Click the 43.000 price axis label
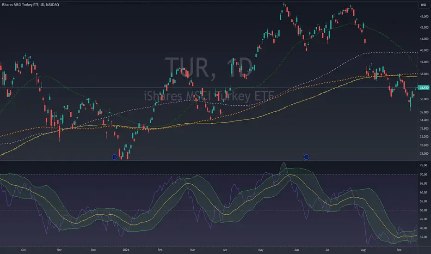The image size is (431, 254). point(424,17)
